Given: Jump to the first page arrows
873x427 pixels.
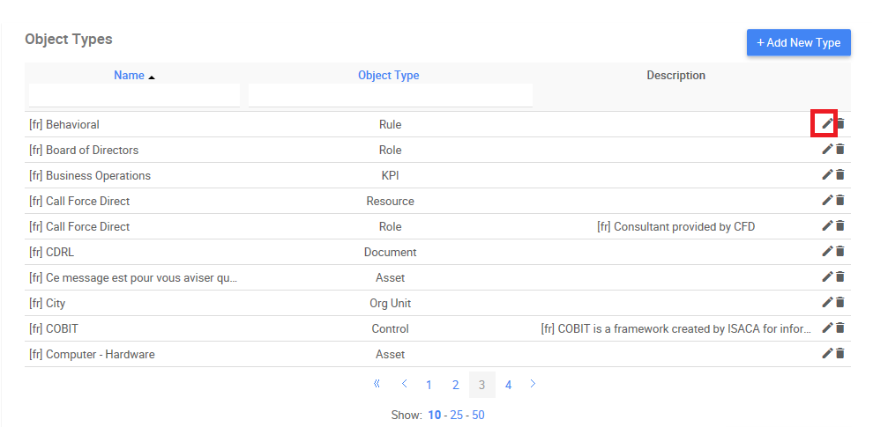Looking at the screenshot, I should 377,384.
